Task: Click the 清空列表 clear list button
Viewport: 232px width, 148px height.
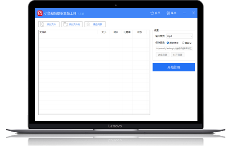Action: [x=95, y=24]
